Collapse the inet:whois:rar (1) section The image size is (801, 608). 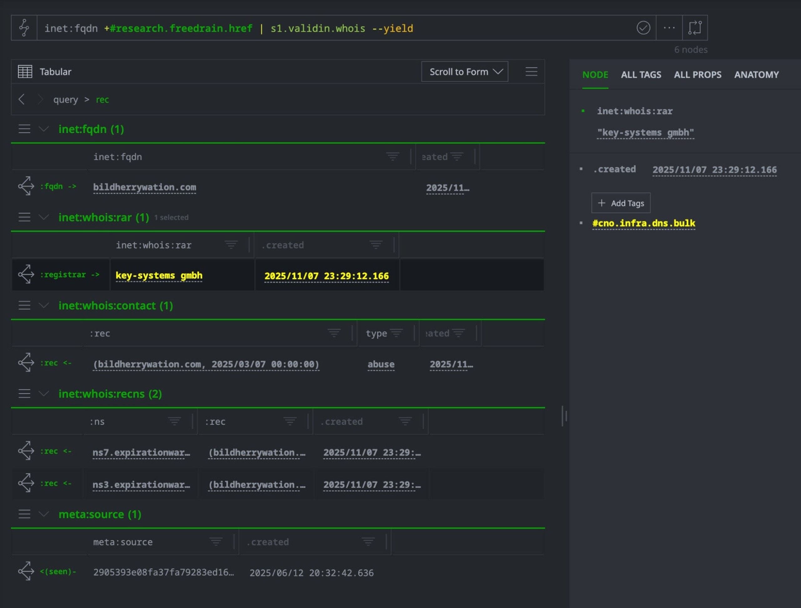[44, 217]
